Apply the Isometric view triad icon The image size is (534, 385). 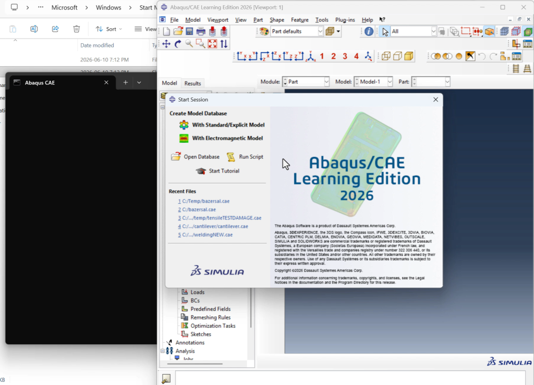pos(311,56)
